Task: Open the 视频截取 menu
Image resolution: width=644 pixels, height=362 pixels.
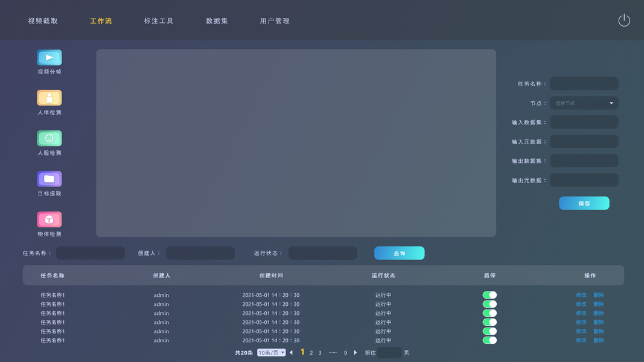Action: [x=43, y=21]
